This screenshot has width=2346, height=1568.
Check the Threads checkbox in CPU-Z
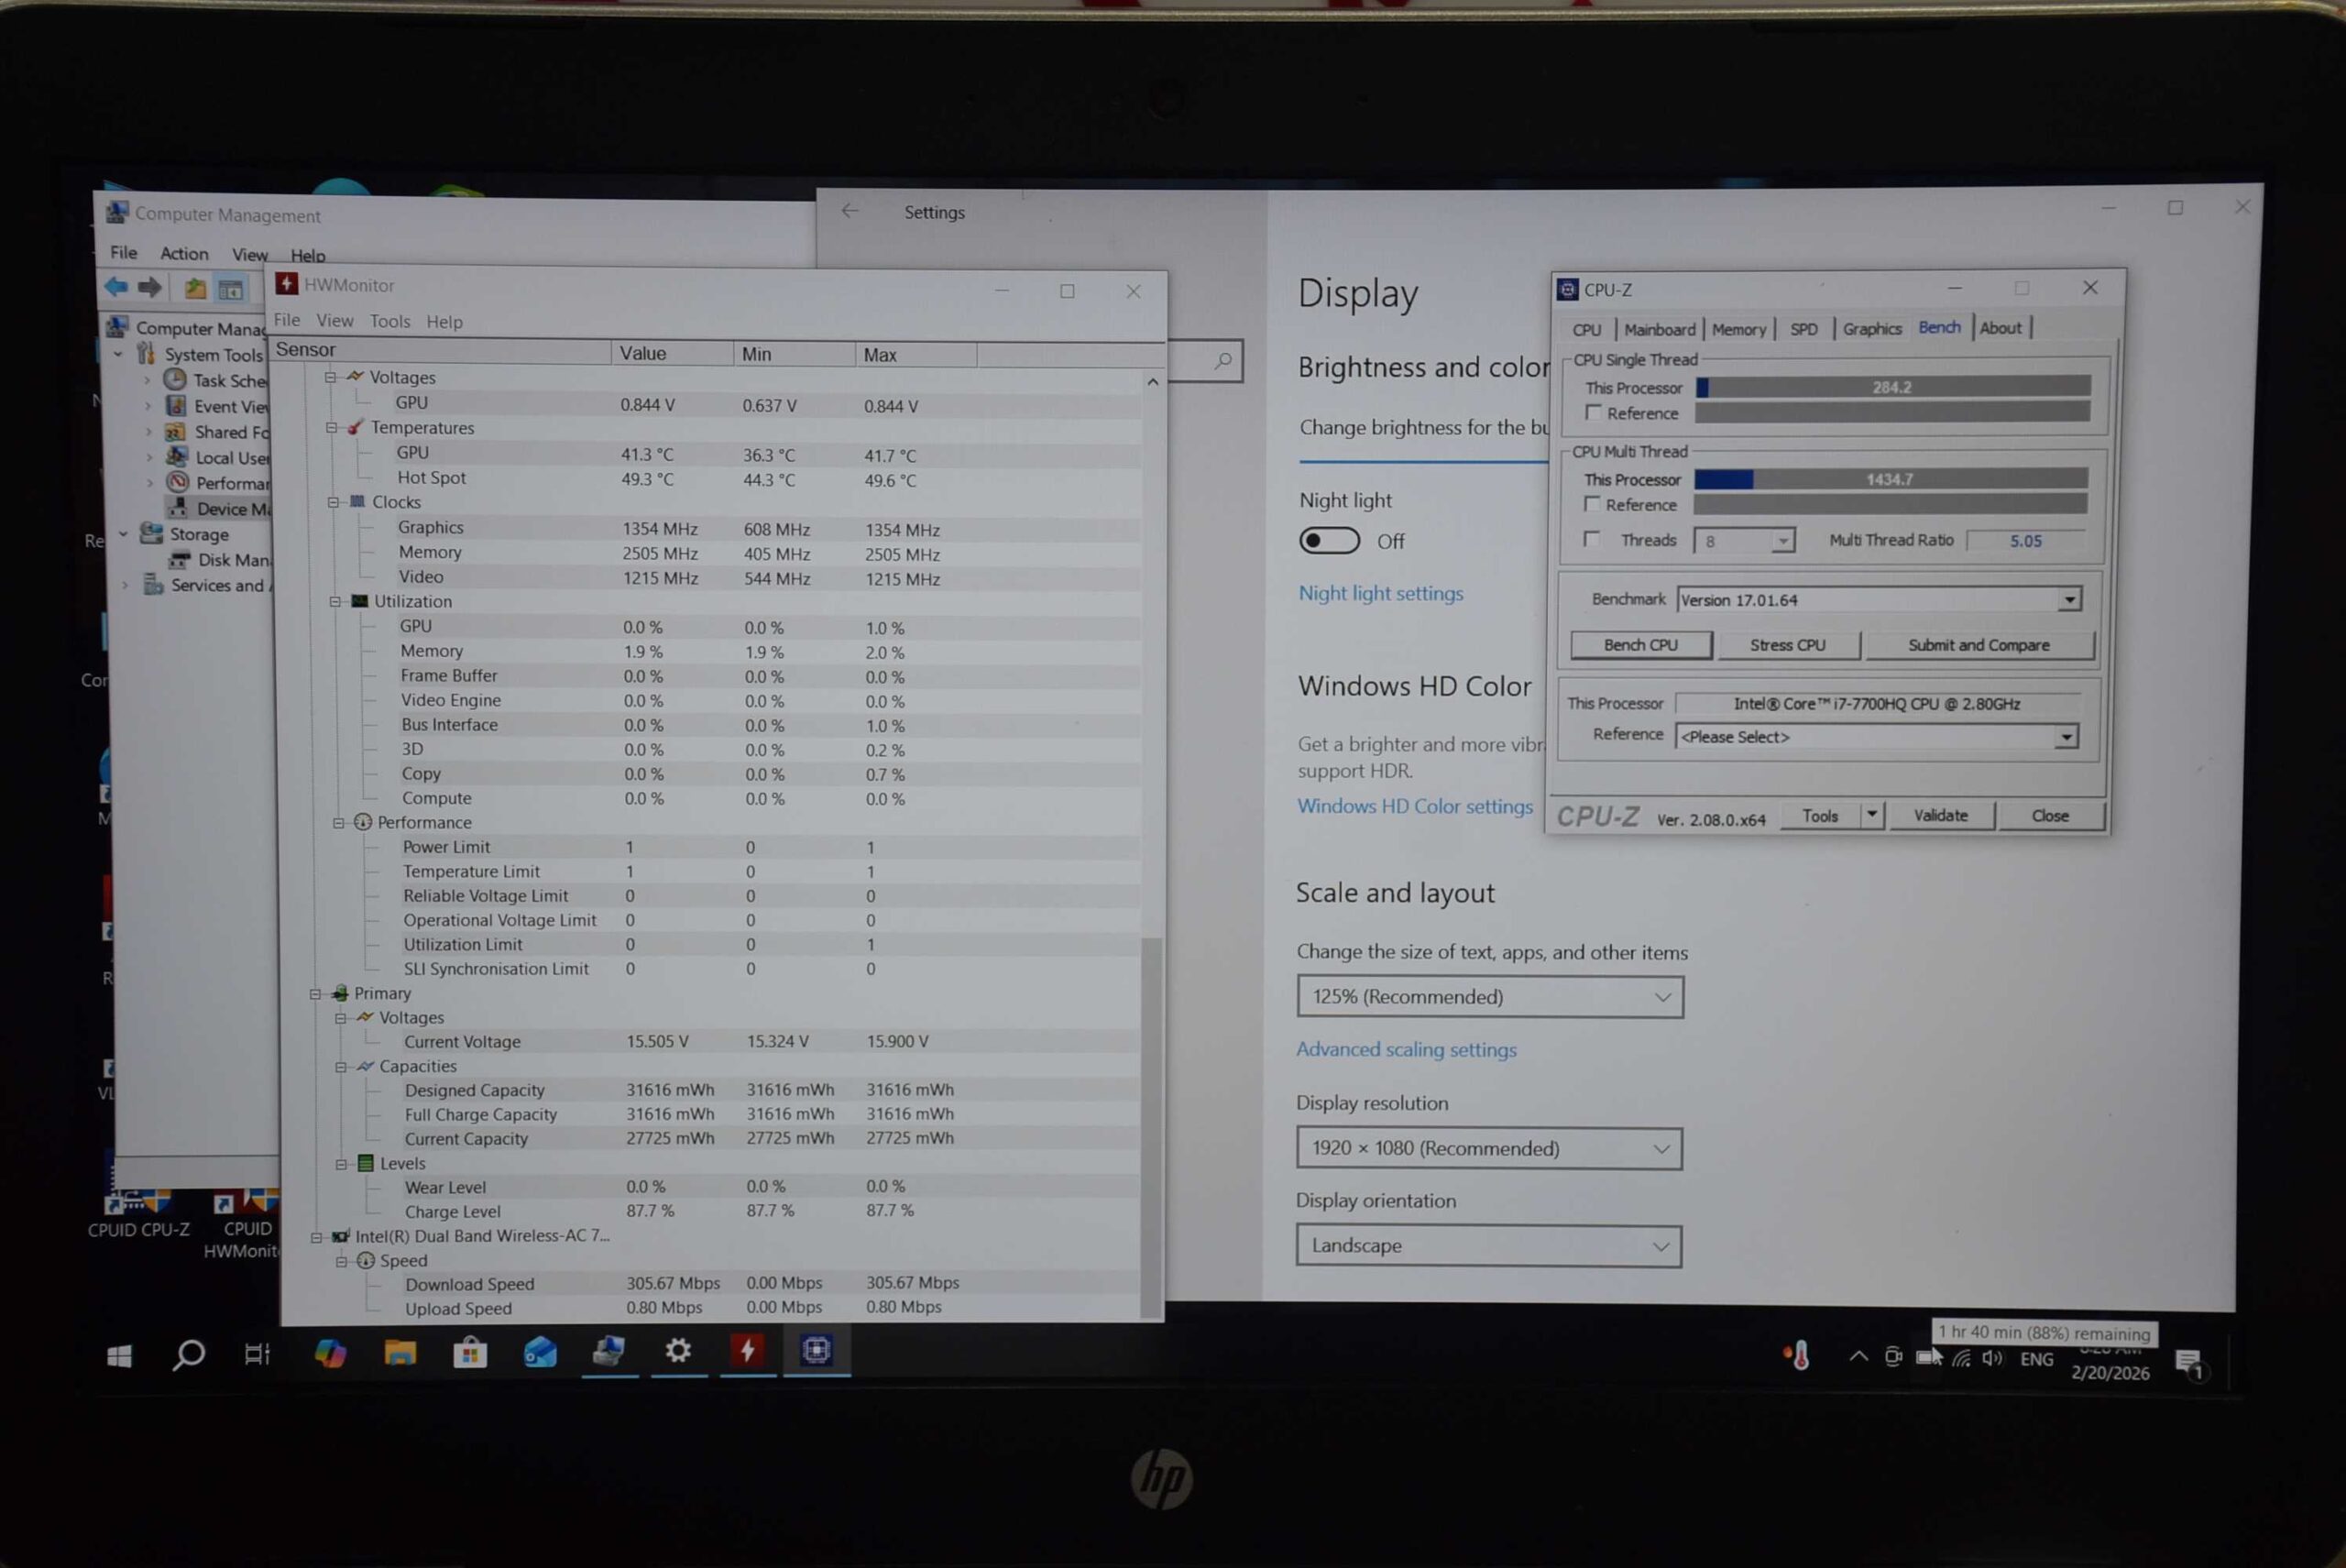[x=1591, y=540]
